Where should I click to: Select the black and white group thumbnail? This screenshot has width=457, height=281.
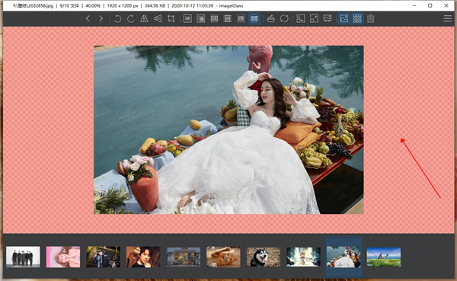click(23, 257)
